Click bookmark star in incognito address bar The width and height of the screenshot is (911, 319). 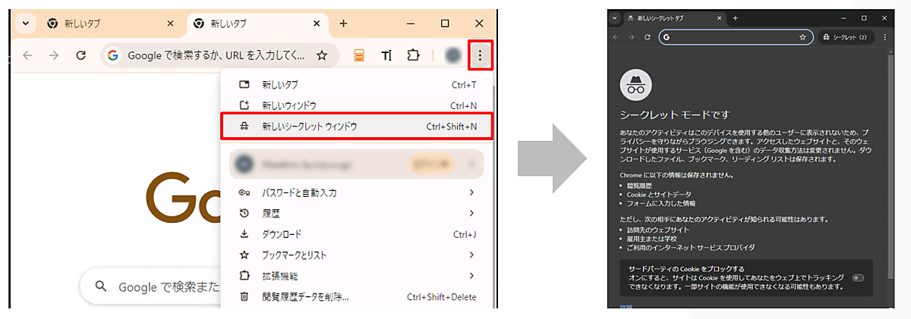click(x=802, y=36)
